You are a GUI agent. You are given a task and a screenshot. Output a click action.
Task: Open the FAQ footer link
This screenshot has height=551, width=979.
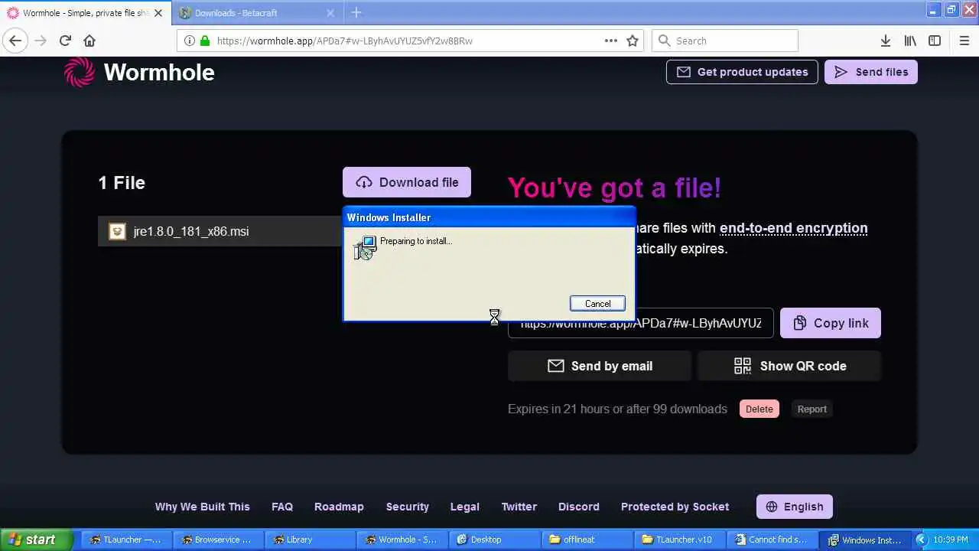point(282,507)
